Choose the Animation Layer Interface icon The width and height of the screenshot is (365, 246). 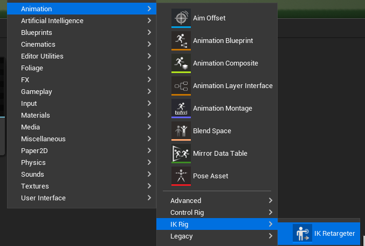click(181, 85)
